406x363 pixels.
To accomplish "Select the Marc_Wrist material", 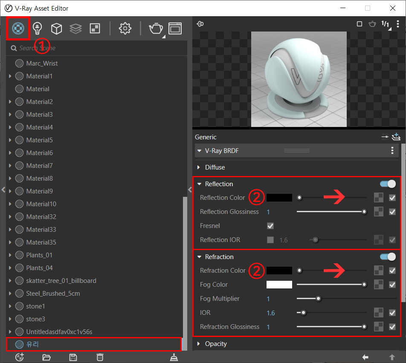I will (x=42, y=63).
